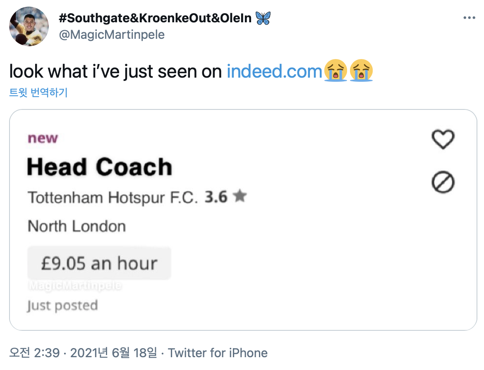Click the #Southgate&KroenkeOut&OleIn display name
Screen dimensions: 484x370
pyautogui.click(x=156, y=18)
